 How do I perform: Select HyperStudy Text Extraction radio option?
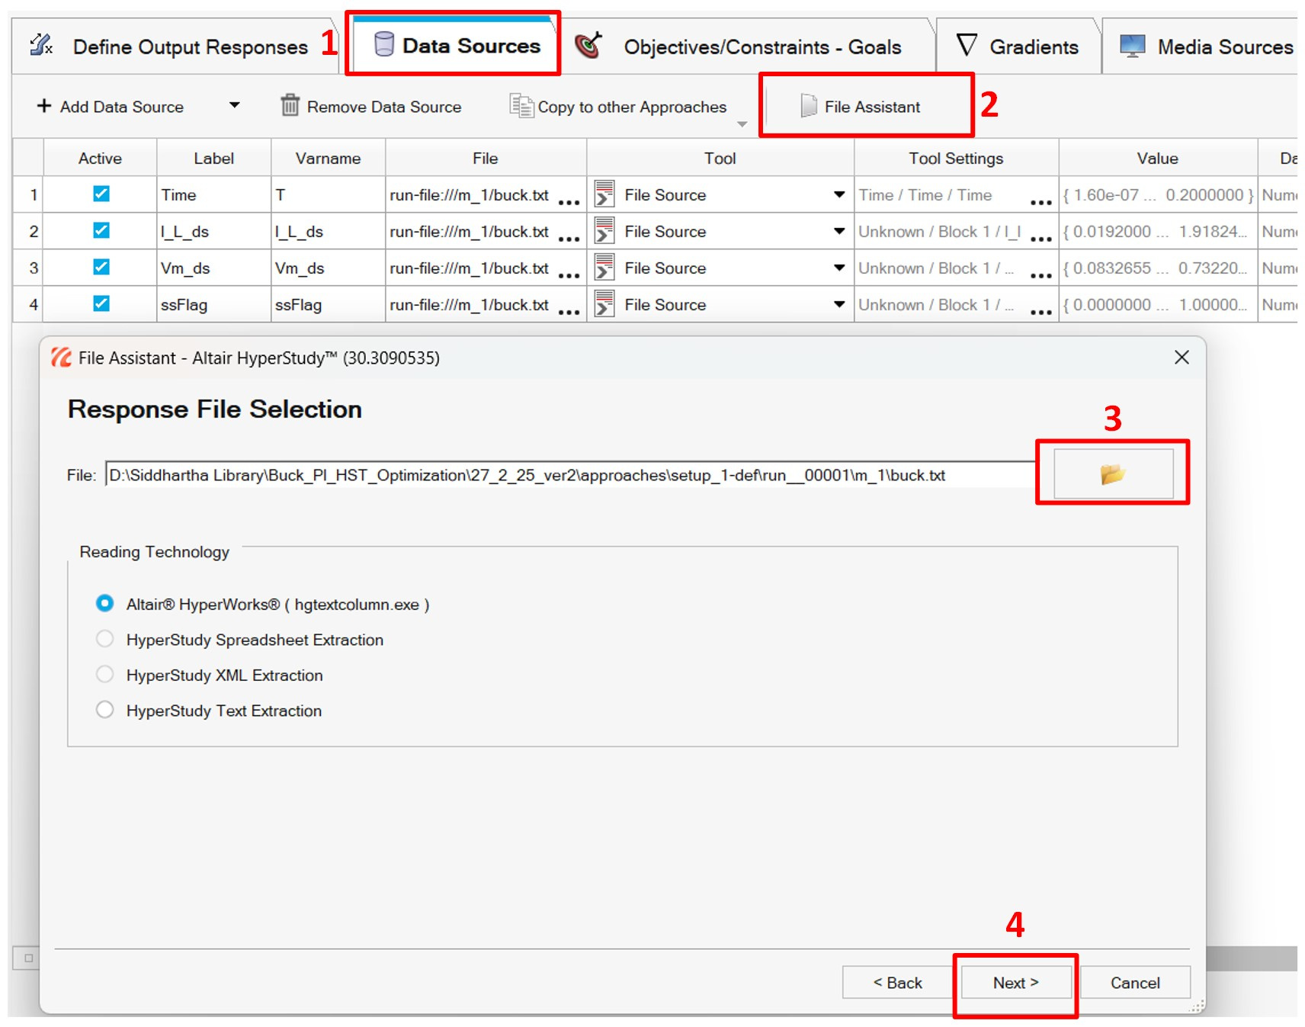[104, 710]
